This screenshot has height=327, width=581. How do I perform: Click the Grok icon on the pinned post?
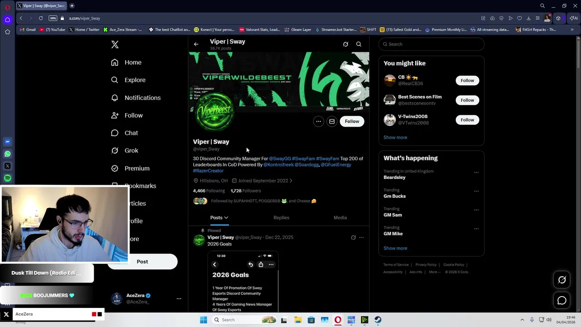353,238
